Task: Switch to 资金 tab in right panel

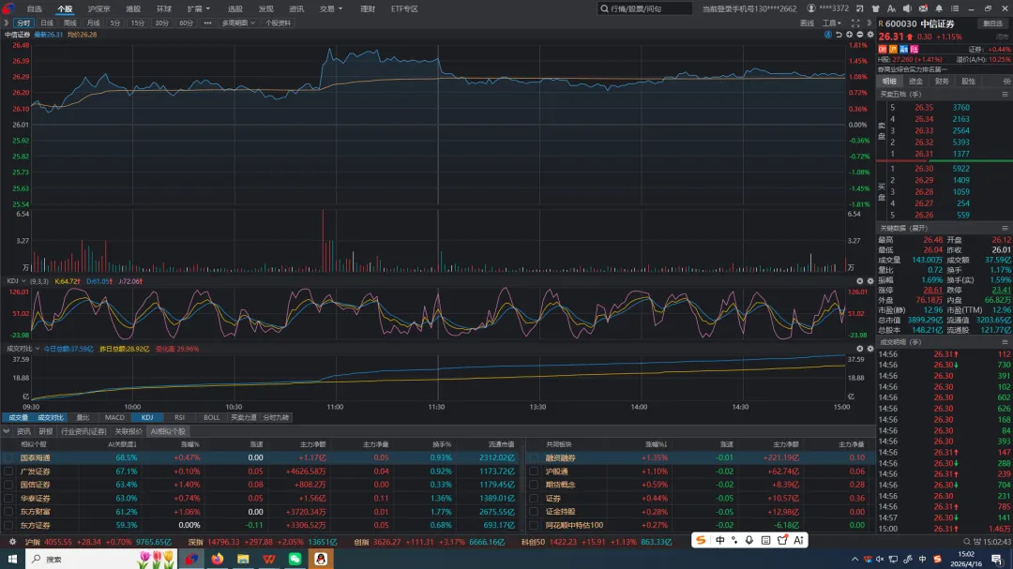Action: click(x=915, y=81)
